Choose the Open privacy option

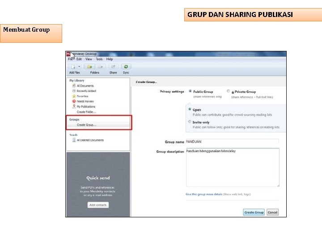click(190, 109)
